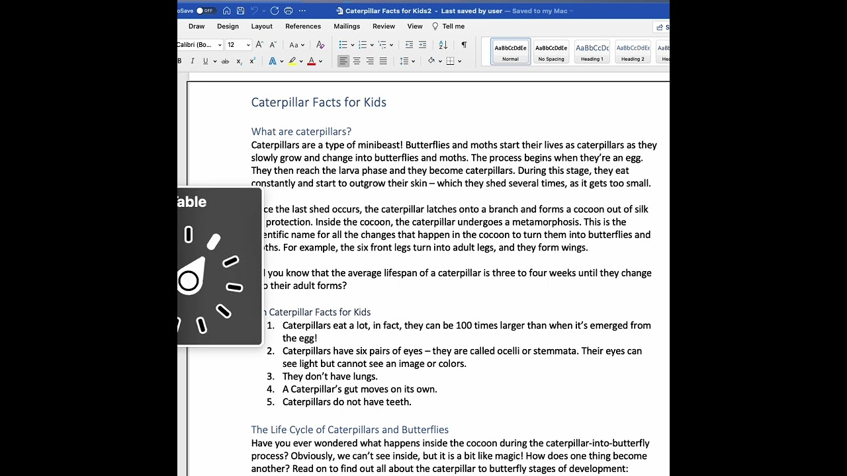Apply subscript formatting
Image resolution: width=847 pixels, height=476 pixels.
[239, 61]
